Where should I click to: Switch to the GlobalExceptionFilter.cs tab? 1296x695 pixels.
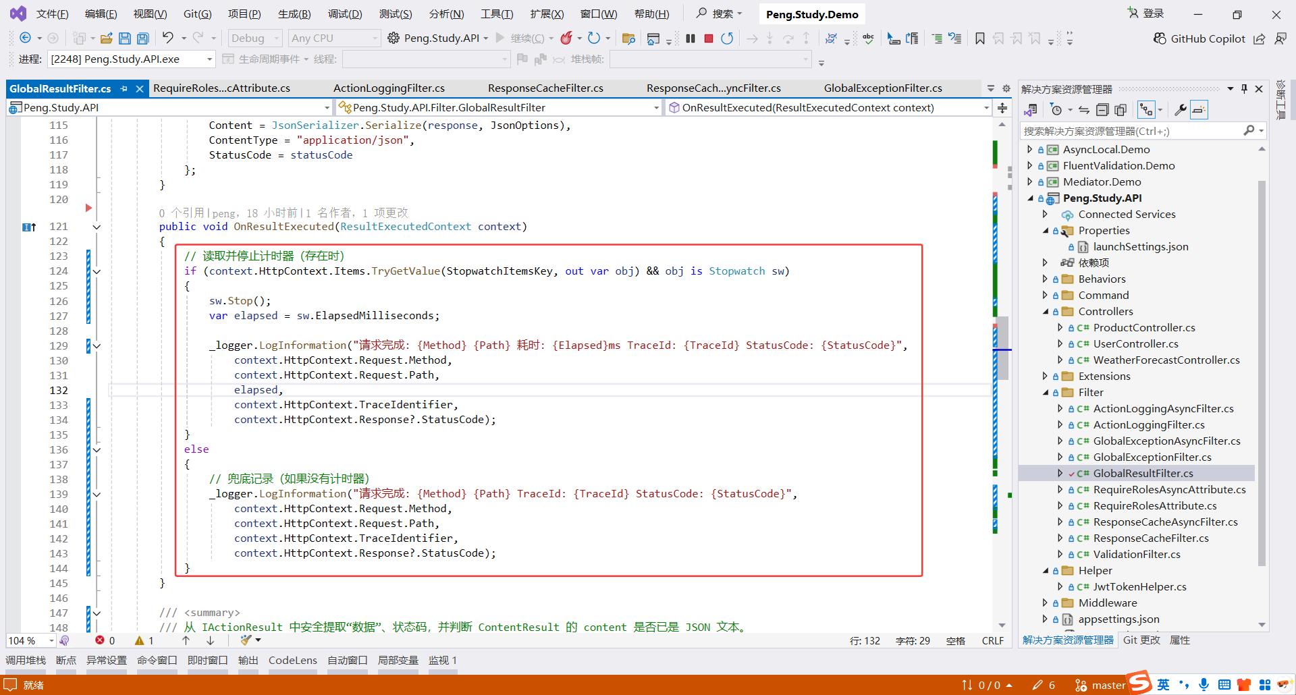883,88
